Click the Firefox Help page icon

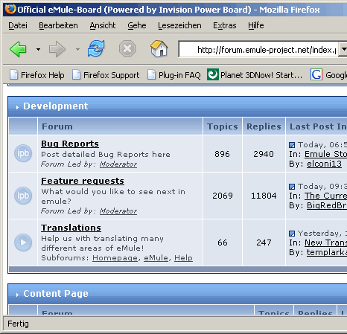[x=14, y=74]
